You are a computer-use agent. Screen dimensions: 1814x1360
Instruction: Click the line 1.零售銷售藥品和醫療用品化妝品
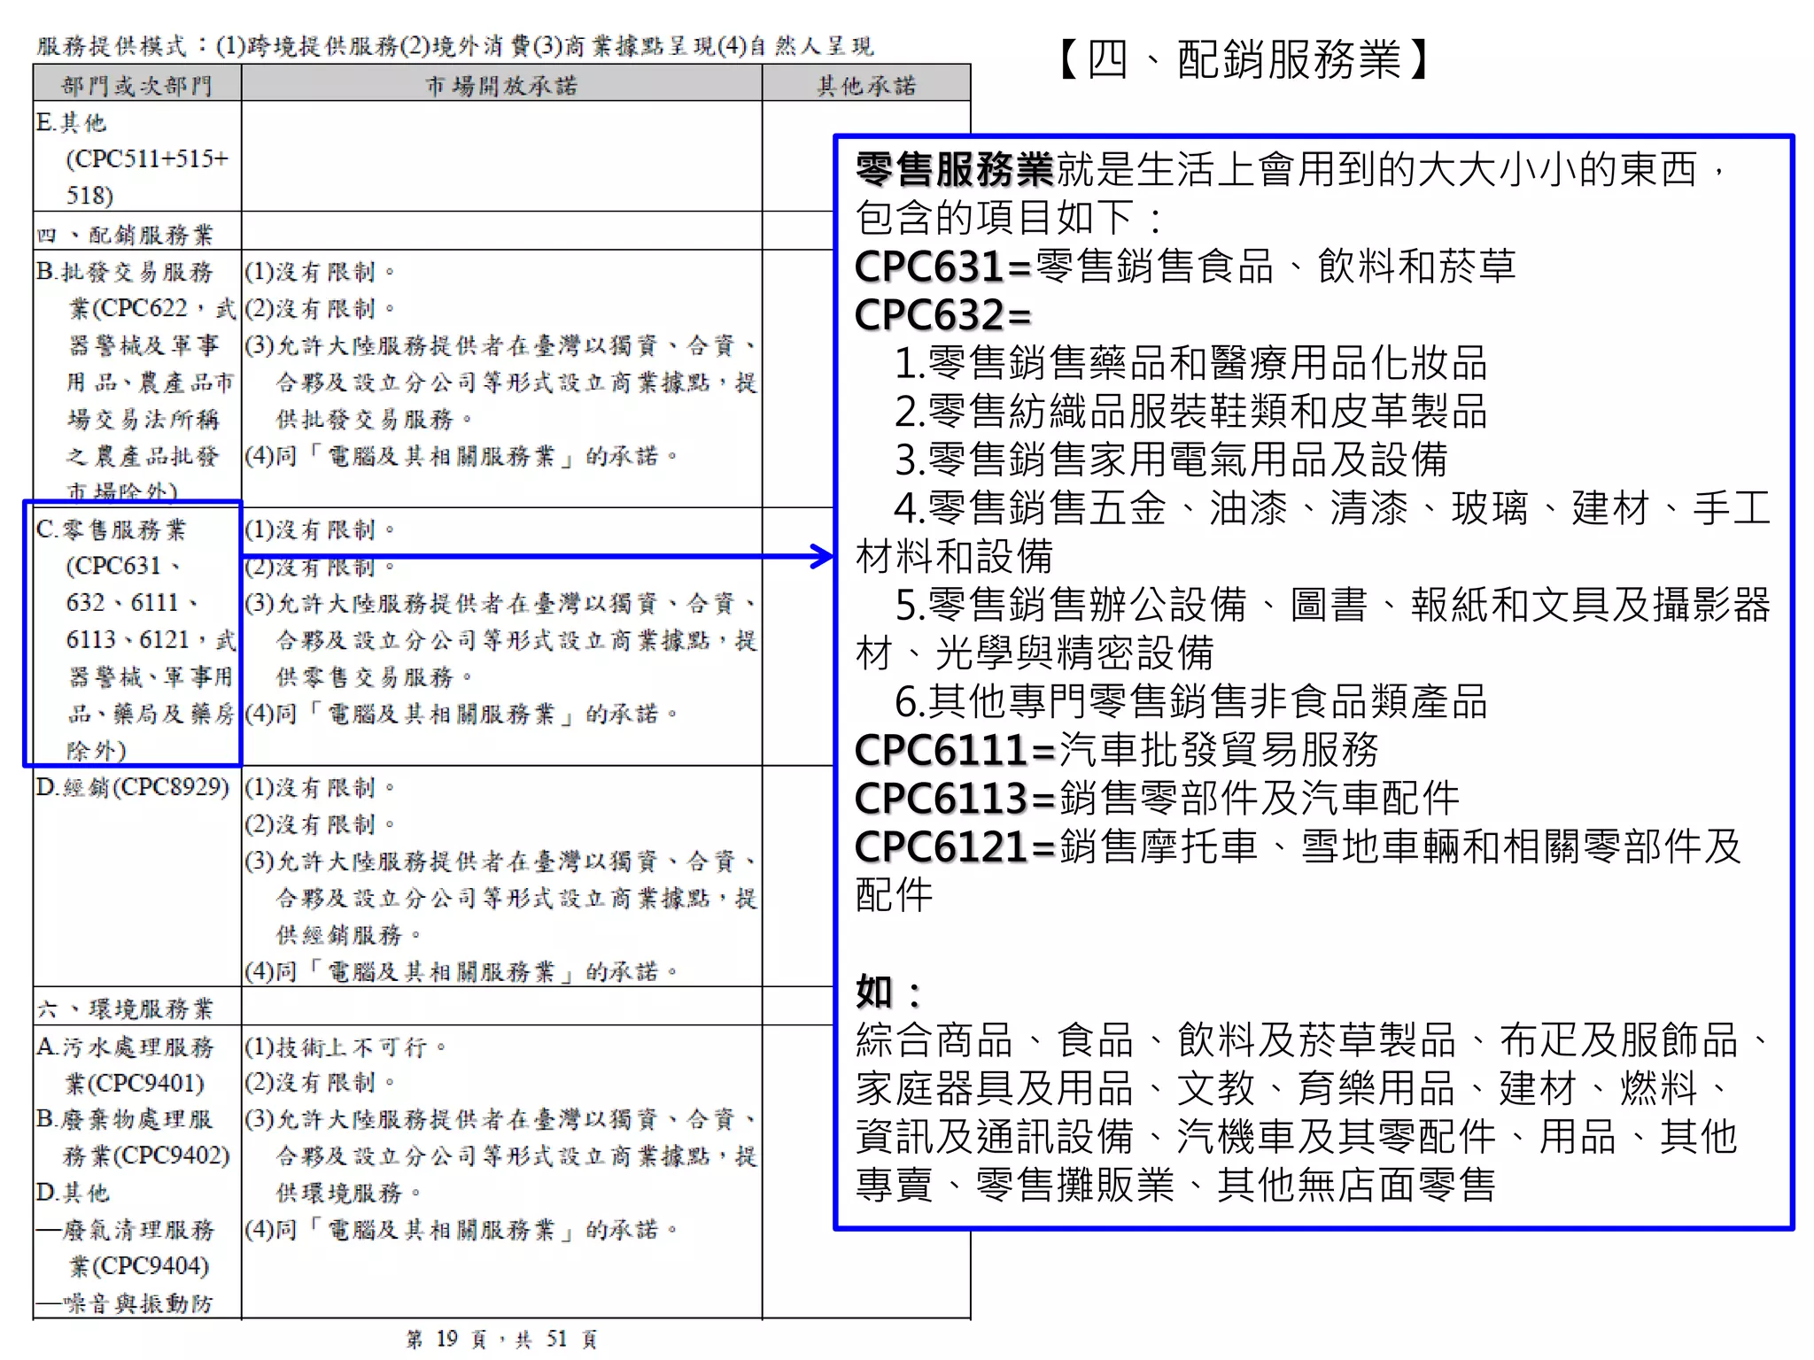coord(1190,363)
